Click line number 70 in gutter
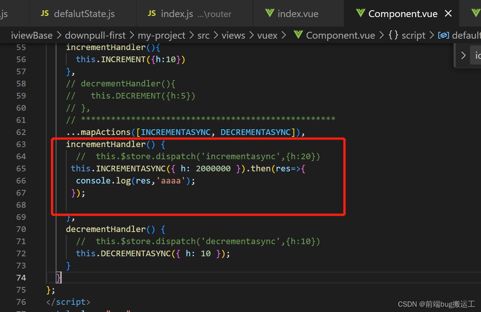Screen dimensions: 481x312 (21, 229)
